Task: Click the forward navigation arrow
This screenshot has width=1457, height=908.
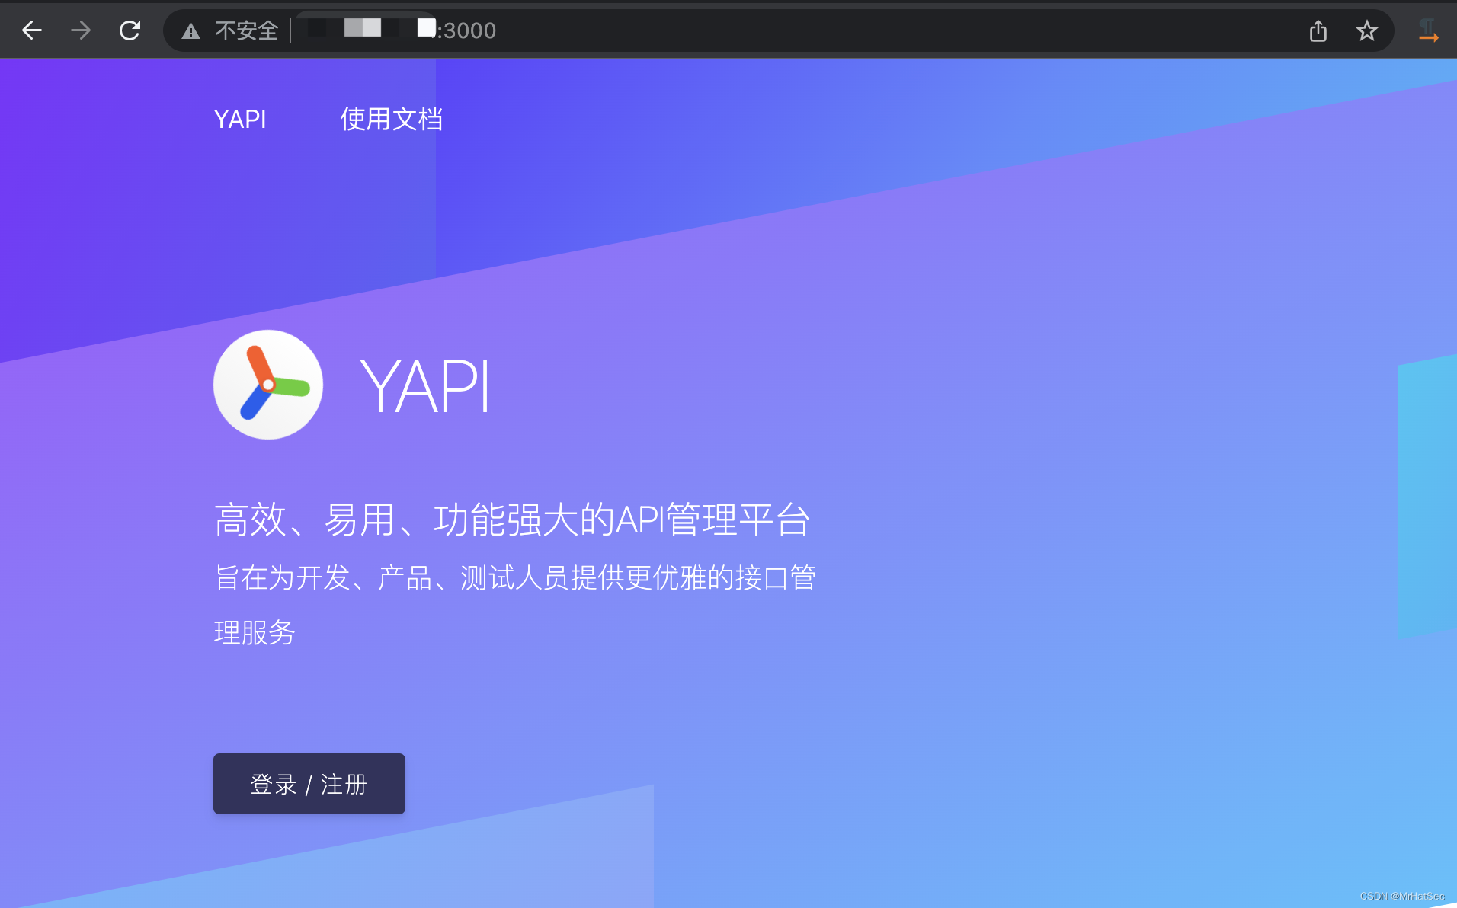Action: [x=80, y=30]
